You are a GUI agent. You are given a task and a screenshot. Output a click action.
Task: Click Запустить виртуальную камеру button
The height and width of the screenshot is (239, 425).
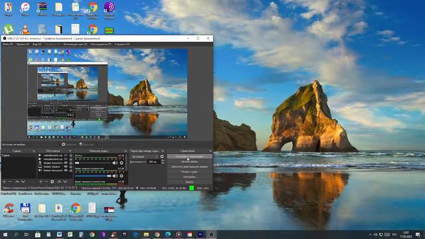pyautogui.click(x=189, y=167)
